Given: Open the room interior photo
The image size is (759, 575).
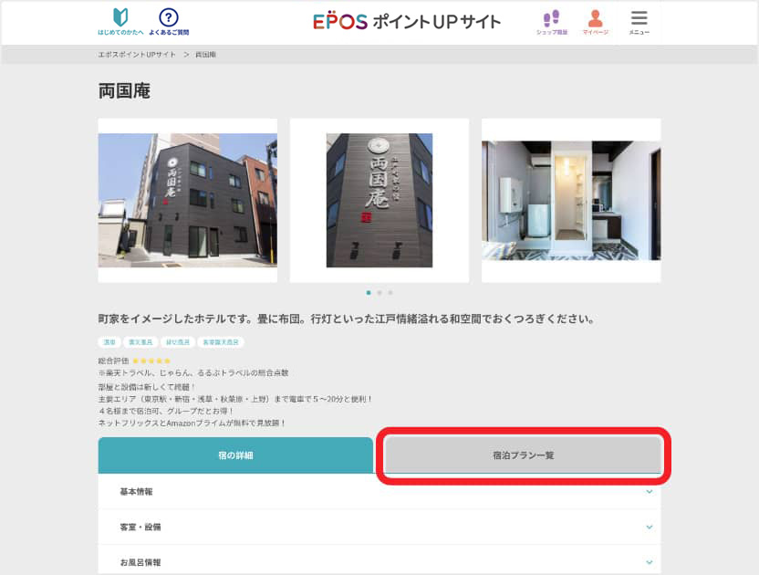Looking at the screenshot, I should (x=570, y=200).
